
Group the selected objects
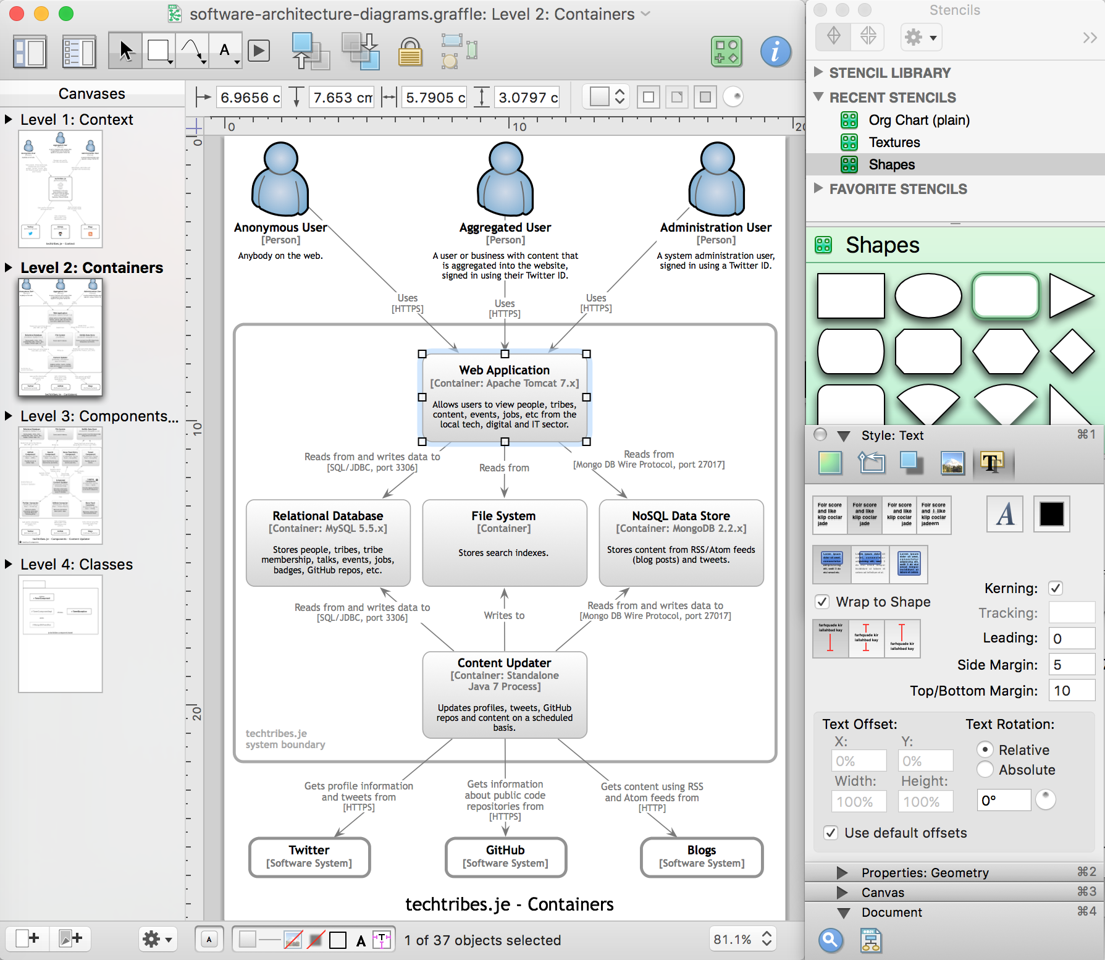[x=460, y=51]
